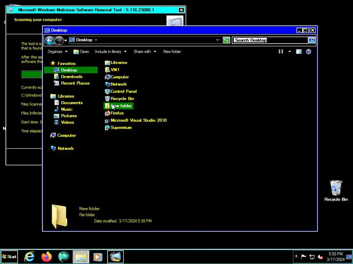Switch to Malicious Software Removal Tool taskbar button
The image size is (353, 264).
pos(115,257)
